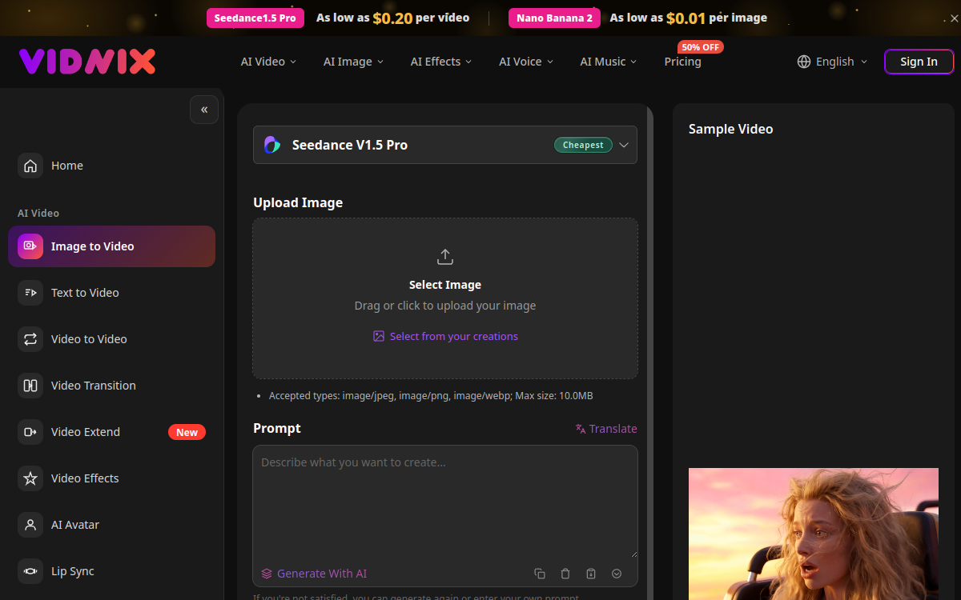Select Video Extend in the sidebar
Viewport: 961px width, 600px height.
112,432
